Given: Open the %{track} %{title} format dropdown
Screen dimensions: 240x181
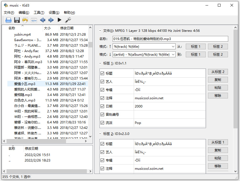Looking at the screenshot, I should click(172, 47).
